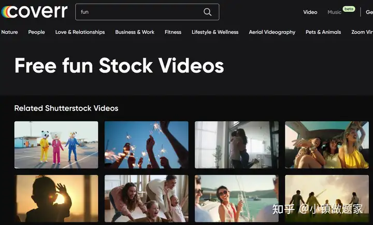Screen dimensions: 373x225
Task: Browse Aerial Videography category
Action: click(x=272, y=32)
